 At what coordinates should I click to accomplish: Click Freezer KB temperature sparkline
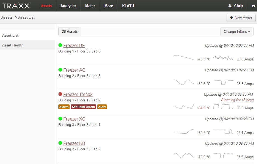point(184,155)
